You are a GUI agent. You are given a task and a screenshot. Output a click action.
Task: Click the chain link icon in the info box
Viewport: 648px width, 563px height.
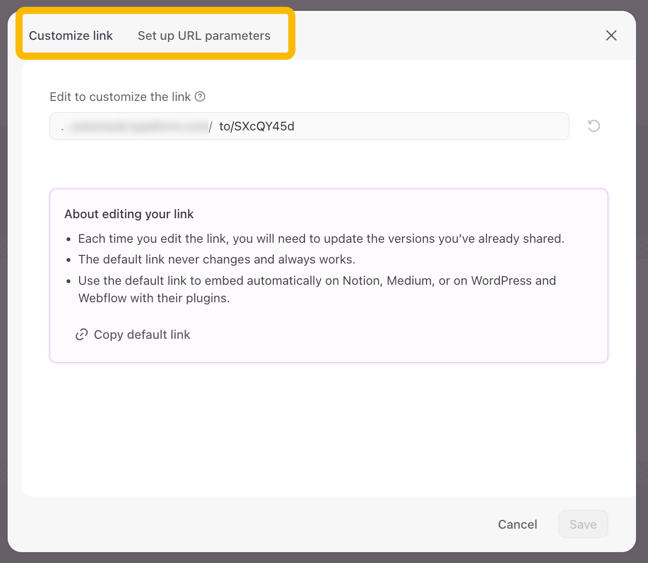pyautogui.click(x=82, y=334)
